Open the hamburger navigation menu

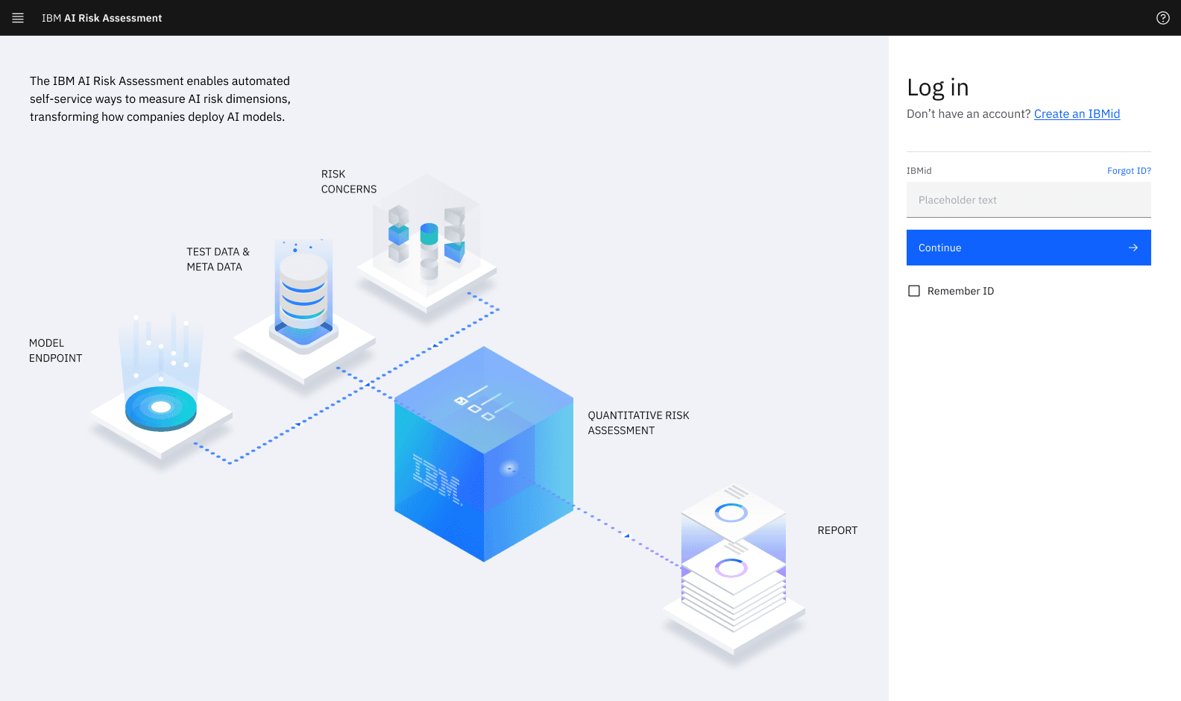coord(18,18)
